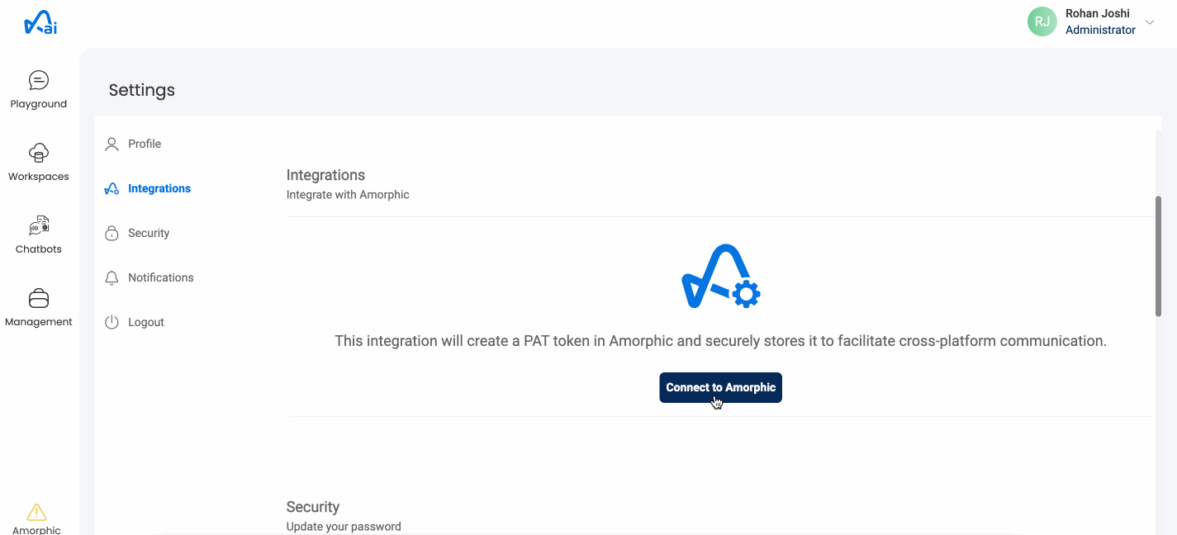Screen dimensions: 1177x535
Task: Click the Integrations section heading
Action: click(x=325, y=175)
